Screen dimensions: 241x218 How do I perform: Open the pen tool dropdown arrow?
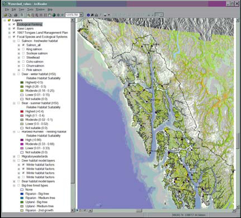(109, 15)
